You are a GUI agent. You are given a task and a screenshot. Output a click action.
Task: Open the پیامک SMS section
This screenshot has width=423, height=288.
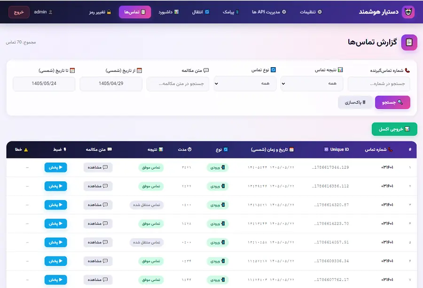(231, 12)
